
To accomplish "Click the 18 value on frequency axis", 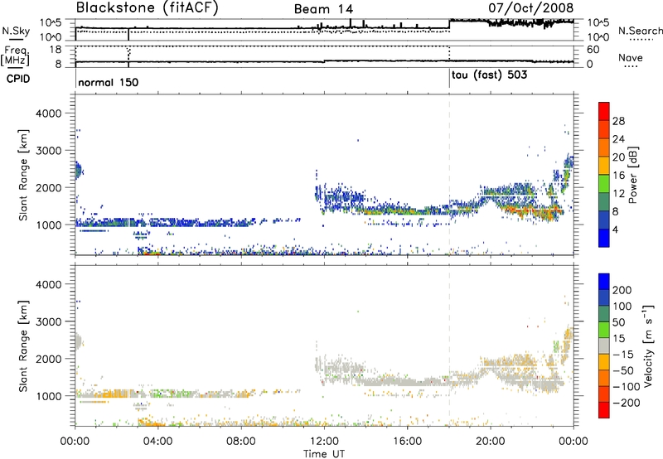I will tap(56, 50).
